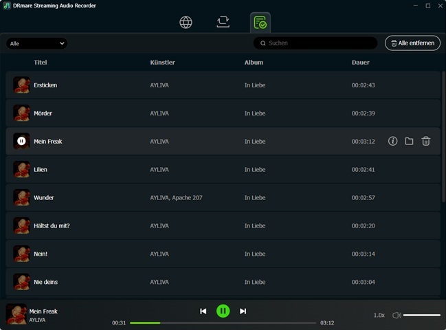The height and width of the screenshot is (330, 446).
Task: Skip to the next track
Action: tap(243, 311)
